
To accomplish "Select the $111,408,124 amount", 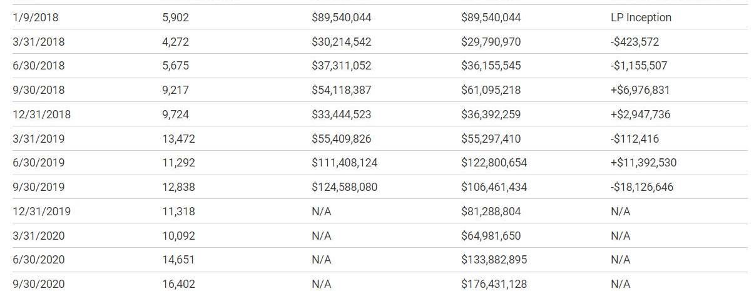I will (x=344, y=163).
